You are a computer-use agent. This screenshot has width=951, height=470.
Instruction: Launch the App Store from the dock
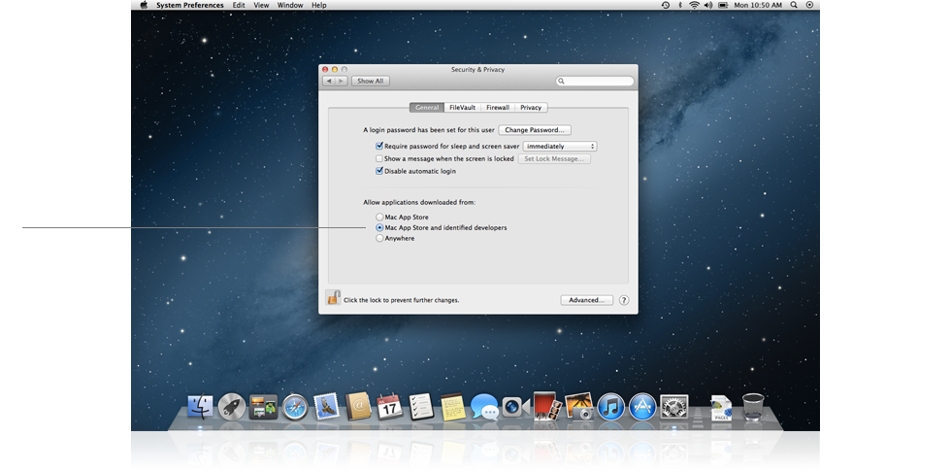(641, 407)
